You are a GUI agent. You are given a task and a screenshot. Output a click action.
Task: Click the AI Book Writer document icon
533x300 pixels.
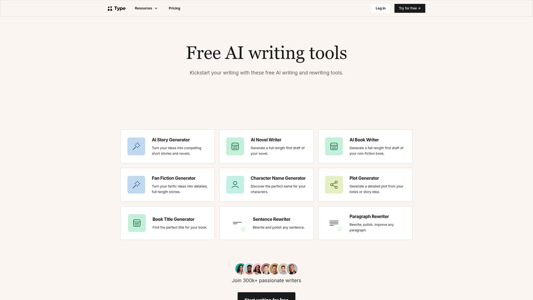[x=334, y=146]
